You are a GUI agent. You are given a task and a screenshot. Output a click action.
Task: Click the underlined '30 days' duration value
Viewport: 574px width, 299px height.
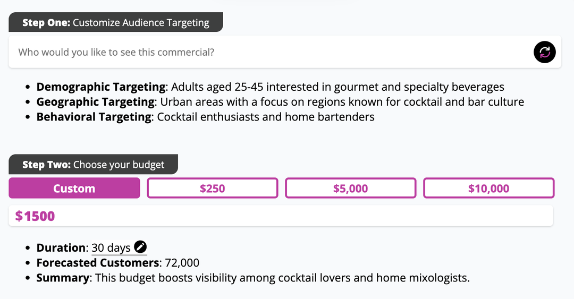click(111, 248)
